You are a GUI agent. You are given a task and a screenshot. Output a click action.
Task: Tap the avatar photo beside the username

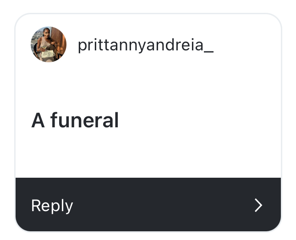coord(49,44)
